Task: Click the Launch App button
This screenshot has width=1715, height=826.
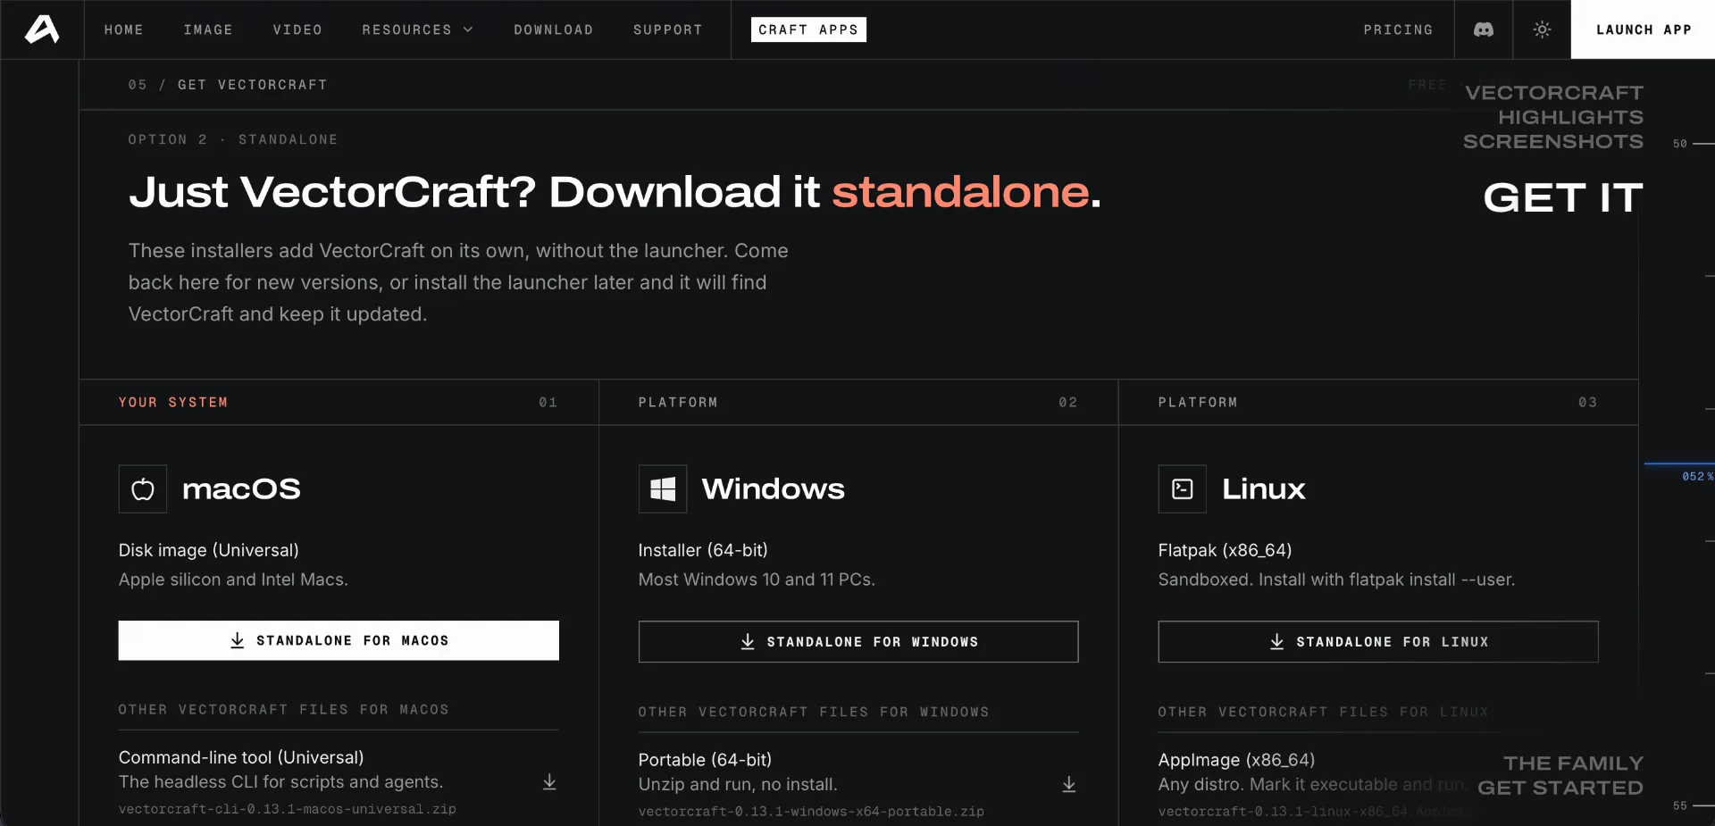Action: pos(1643,29)
